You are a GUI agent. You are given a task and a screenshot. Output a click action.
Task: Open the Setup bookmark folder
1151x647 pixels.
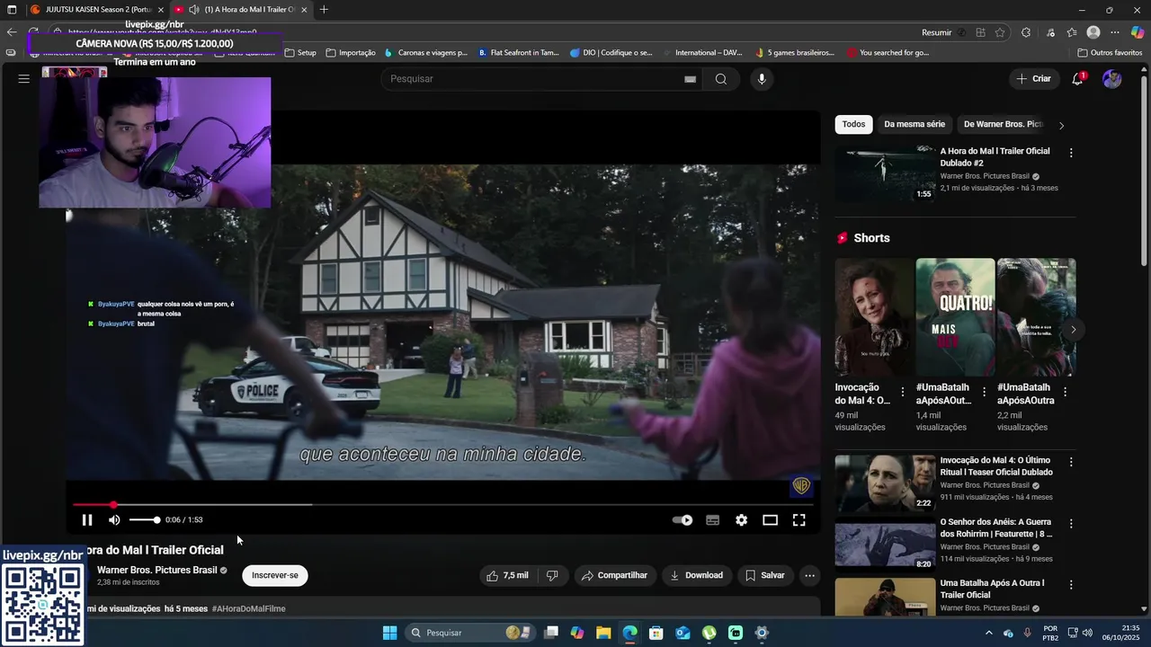pyautogui.click(x=300, y=53)
